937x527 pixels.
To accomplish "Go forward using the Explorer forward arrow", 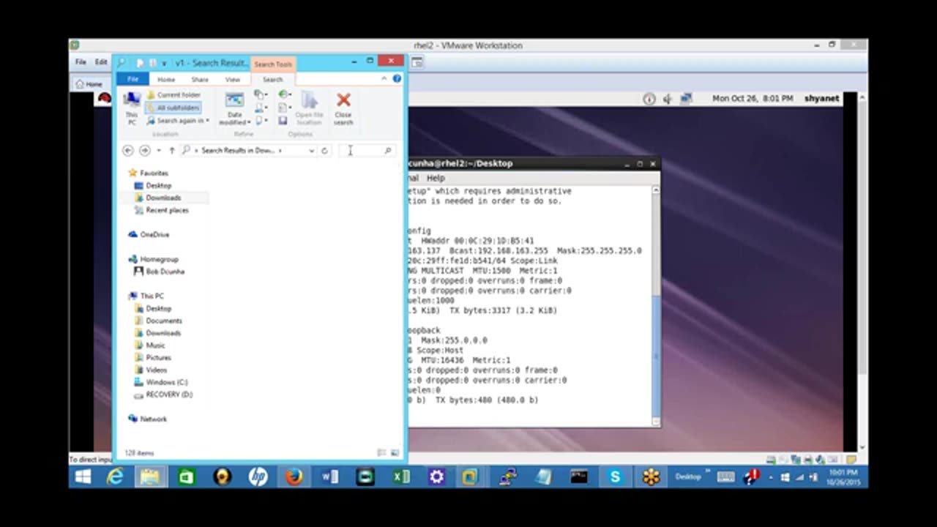I will click(144, 150).
